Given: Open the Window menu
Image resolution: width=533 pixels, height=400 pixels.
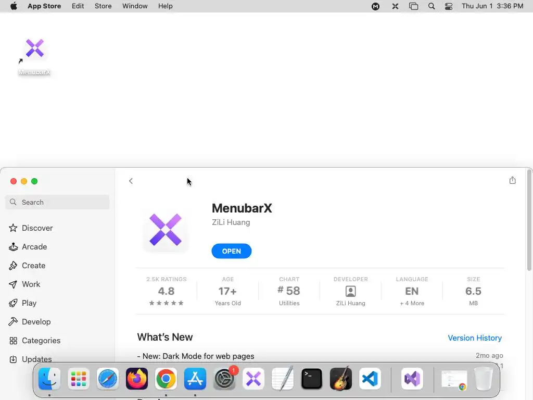Looking at the screenshot, I should pos(135,6).
